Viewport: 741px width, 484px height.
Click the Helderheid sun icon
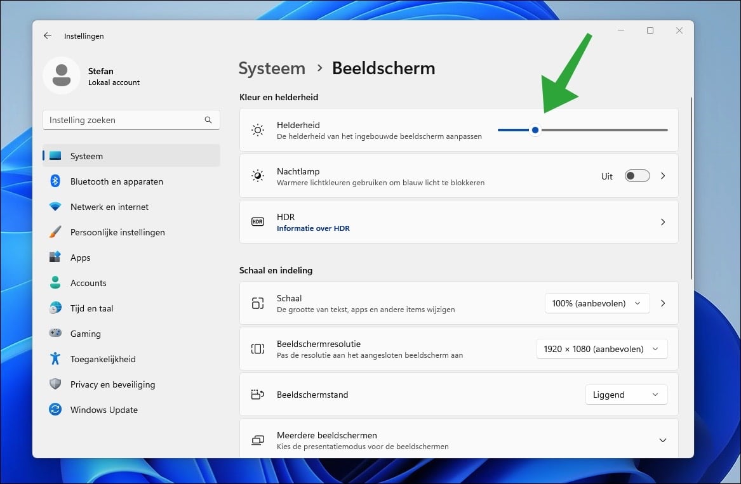258,129
